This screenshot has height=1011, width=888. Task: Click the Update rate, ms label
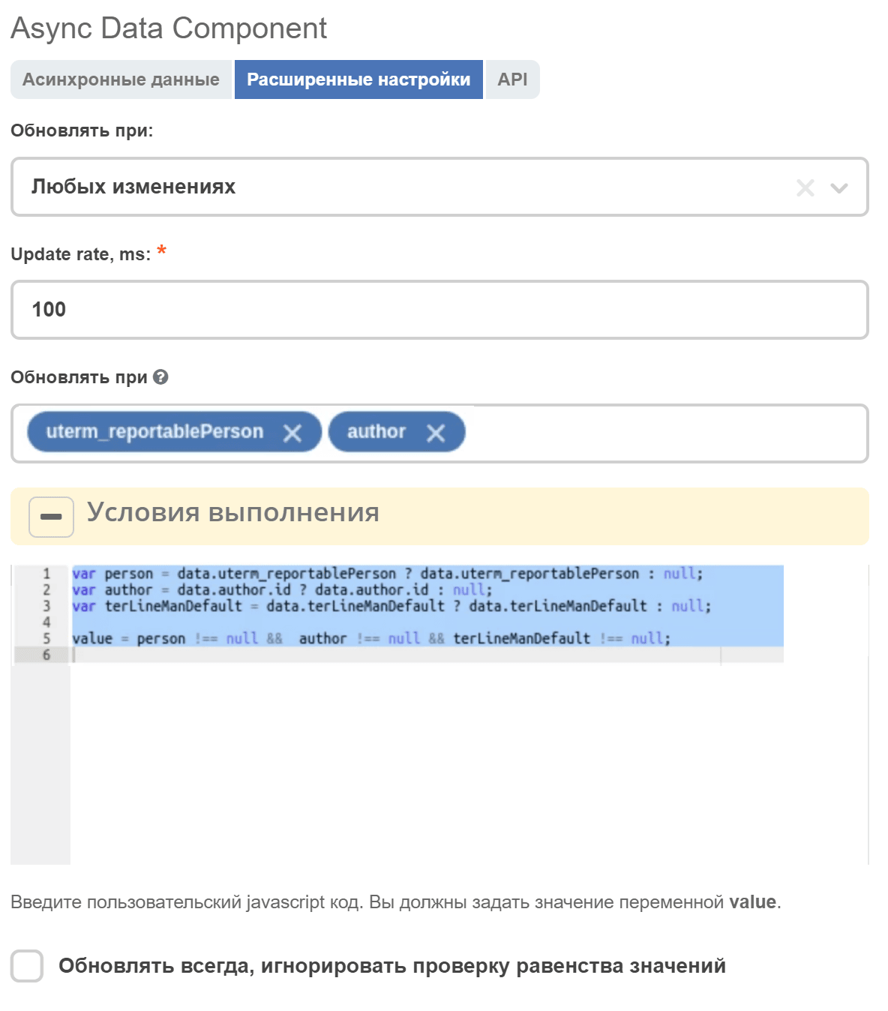(x=81, y=254)
